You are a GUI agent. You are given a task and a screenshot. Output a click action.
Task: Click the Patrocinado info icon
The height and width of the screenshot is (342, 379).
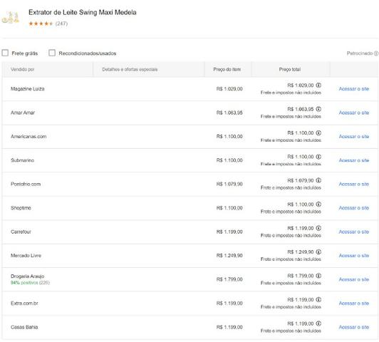(376, 53)
